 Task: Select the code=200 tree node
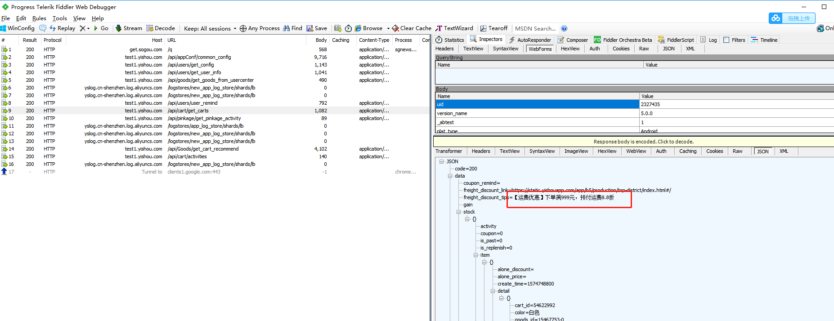tap(466, 169)
